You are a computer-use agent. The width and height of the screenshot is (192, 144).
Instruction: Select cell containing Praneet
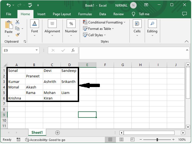(34, 76)
